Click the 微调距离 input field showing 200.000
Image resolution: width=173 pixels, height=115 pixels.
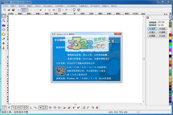[x=161, y=22]
